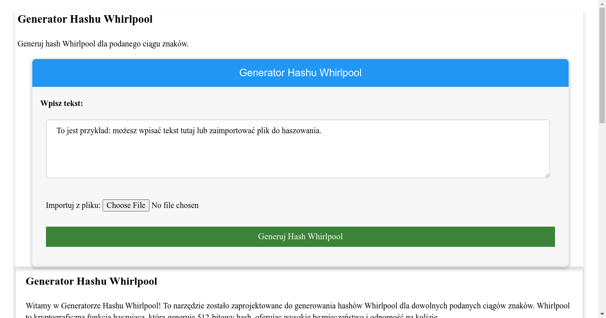Viewport: 606px width, 318px height.
Task: Click the top page heading Generator Hashu Whirlpool
Action: (84, 19)
